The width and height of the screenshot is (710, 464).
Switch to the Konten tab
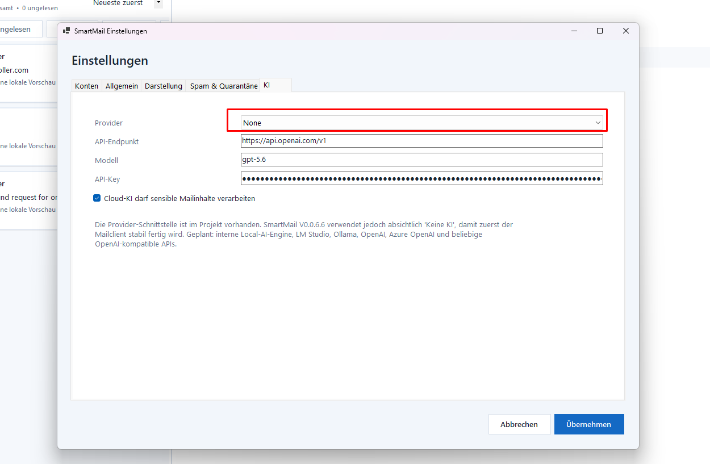[86, 86]
